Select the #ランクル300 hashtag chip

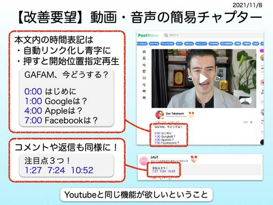(167, 44)
